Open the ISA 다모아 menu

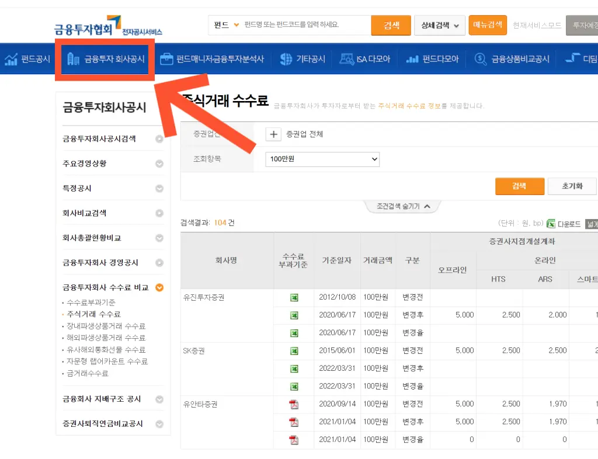365,59
